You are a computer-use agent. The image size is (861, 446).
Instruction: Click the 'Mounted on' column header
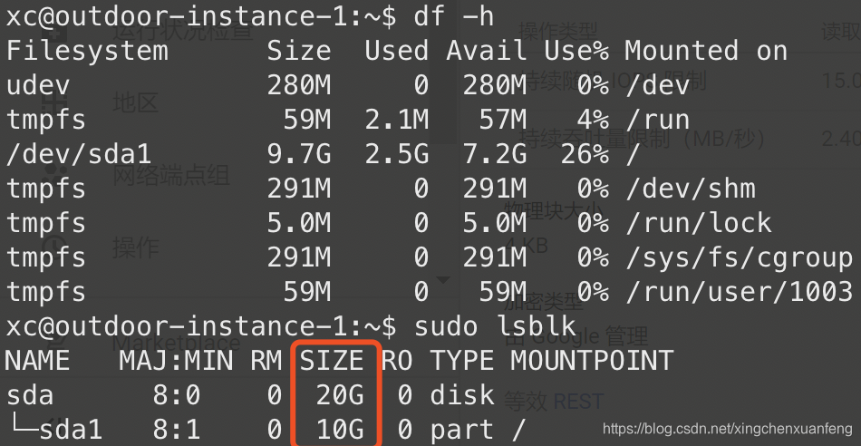click(706, 51)
